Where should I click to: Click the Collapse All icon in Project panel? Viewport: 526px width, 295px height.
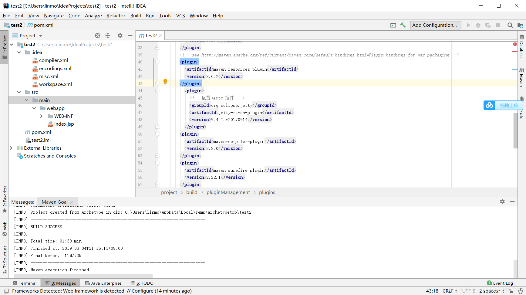[x=108, y=36]
